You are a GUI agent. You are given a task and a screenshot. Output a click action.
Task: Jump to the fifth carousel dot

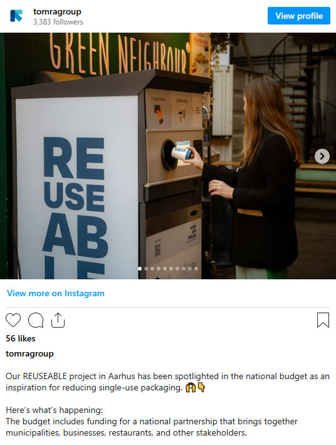point(165,269)
